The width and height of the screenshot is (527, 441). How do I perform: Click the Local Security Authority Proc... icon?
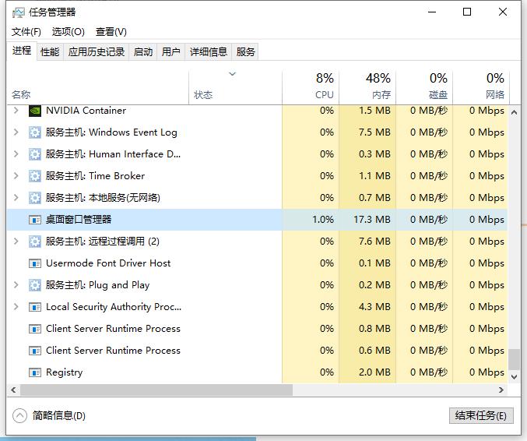click(x=34, y=307)
